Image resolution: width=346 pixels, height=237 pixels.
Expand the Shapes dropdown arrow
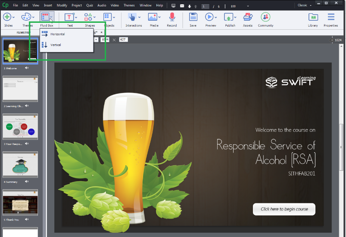94,17
